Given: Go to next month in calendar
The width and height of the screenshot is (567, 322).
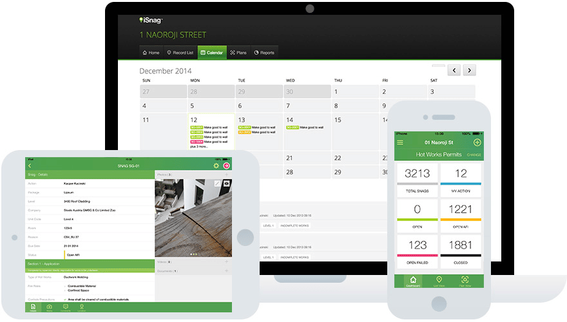Looking at the screenshot, I should (469, 70).
